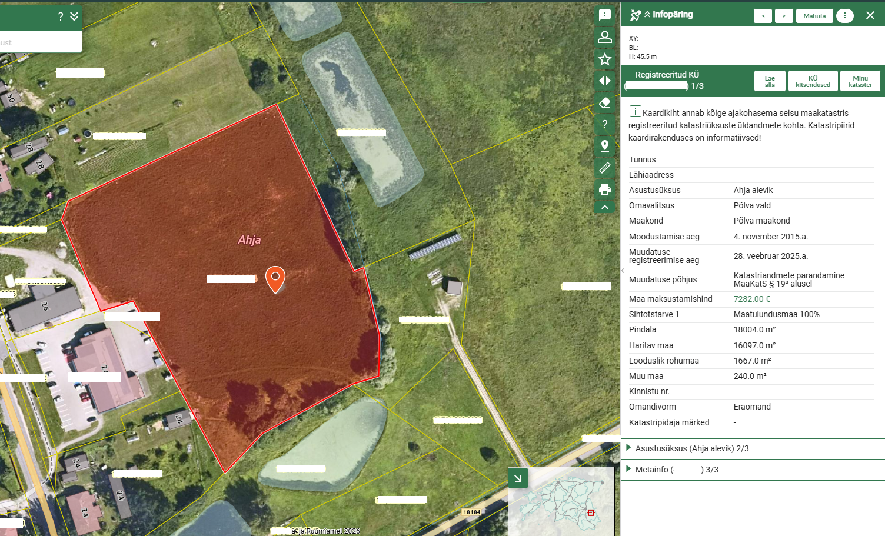Open the KÜ kitsendused tab

813,81
